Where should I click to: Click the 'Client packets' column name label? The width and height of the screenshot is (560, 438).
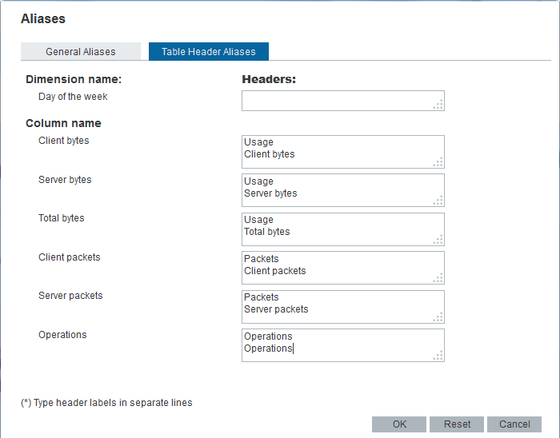[x=70, y=257]
